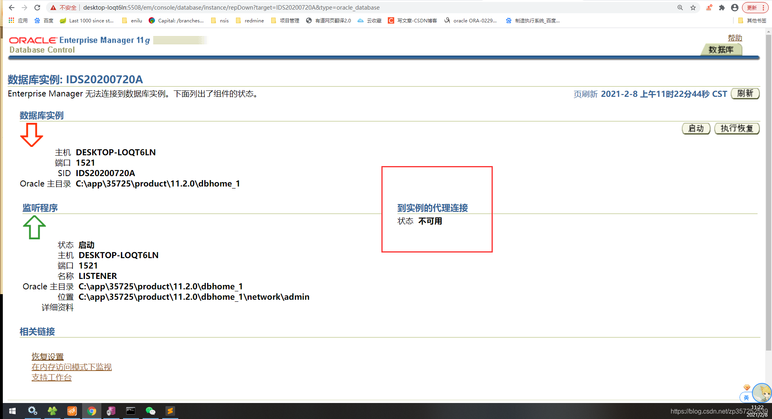The image size is (772, 419).
Task: Open the 项目管理 bookmark folder
Action: point(285,20)
